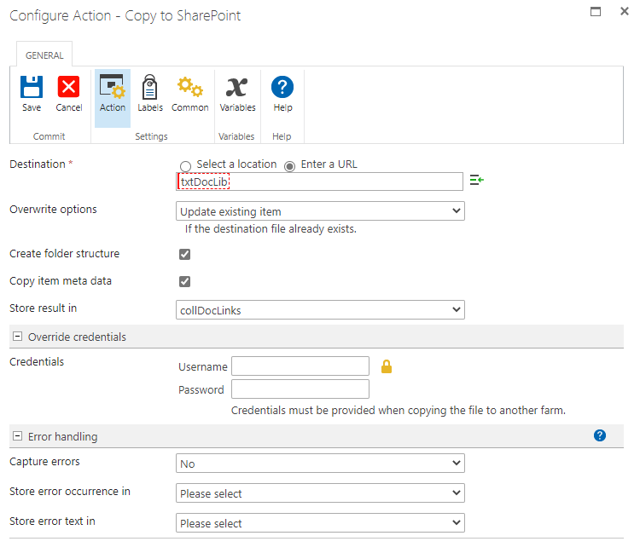
Task: Open the Store result in dropdown
Action: coord(320,309)
